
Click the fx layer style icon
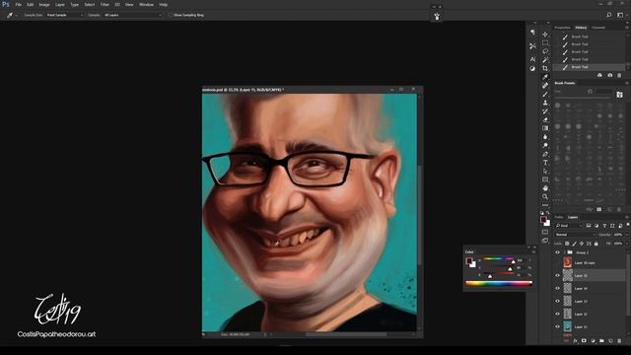[x=575, y=341]
